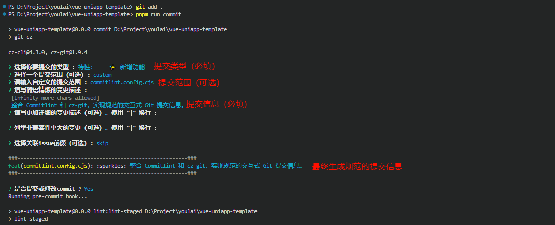Click the blue dot beside git add command
The height and width of the screenshot is (225, 555).
[x=3, y=7]
